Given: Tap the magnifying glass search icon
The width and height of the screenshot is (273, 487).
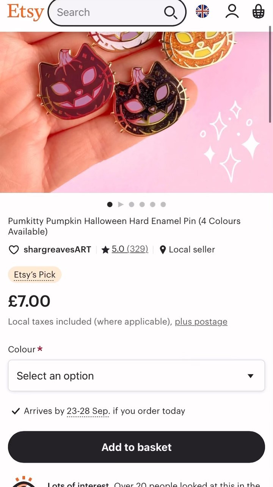Looking at the screenshot, I should click(170, 13).
